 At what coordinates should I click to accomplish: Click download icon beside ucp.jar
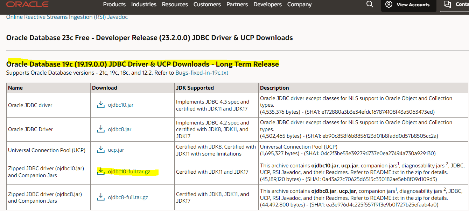click(101, 150)
